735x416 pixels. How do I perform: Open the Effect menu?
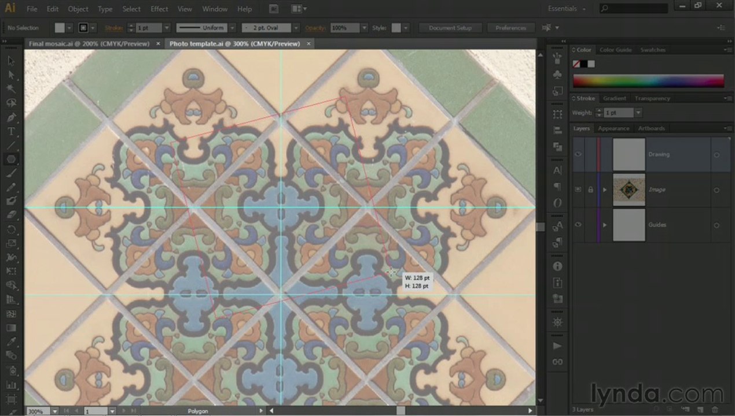coord(159,9)
